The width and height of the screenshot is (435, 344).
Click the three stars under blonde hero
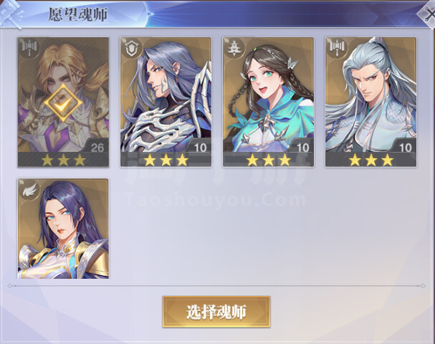[x=63, y=160]
